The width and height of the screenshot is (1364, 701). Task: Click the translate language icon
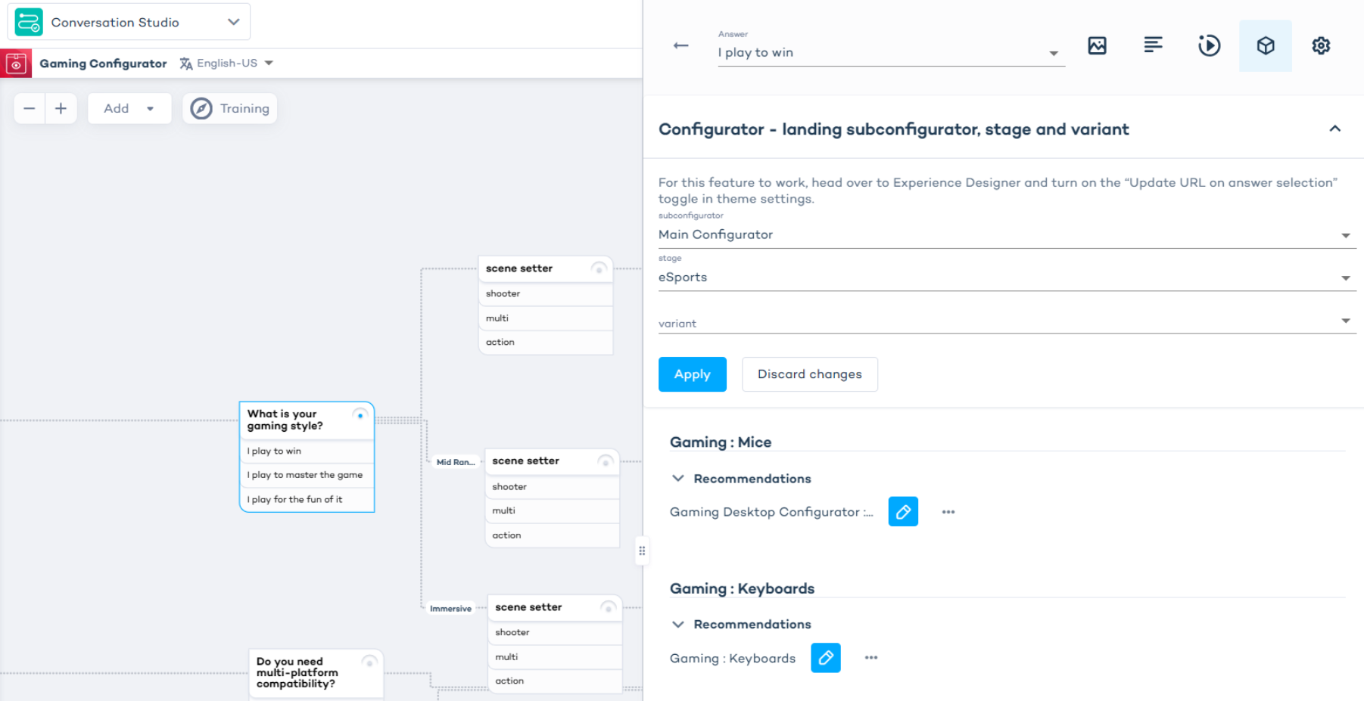[x=186, y=64]
